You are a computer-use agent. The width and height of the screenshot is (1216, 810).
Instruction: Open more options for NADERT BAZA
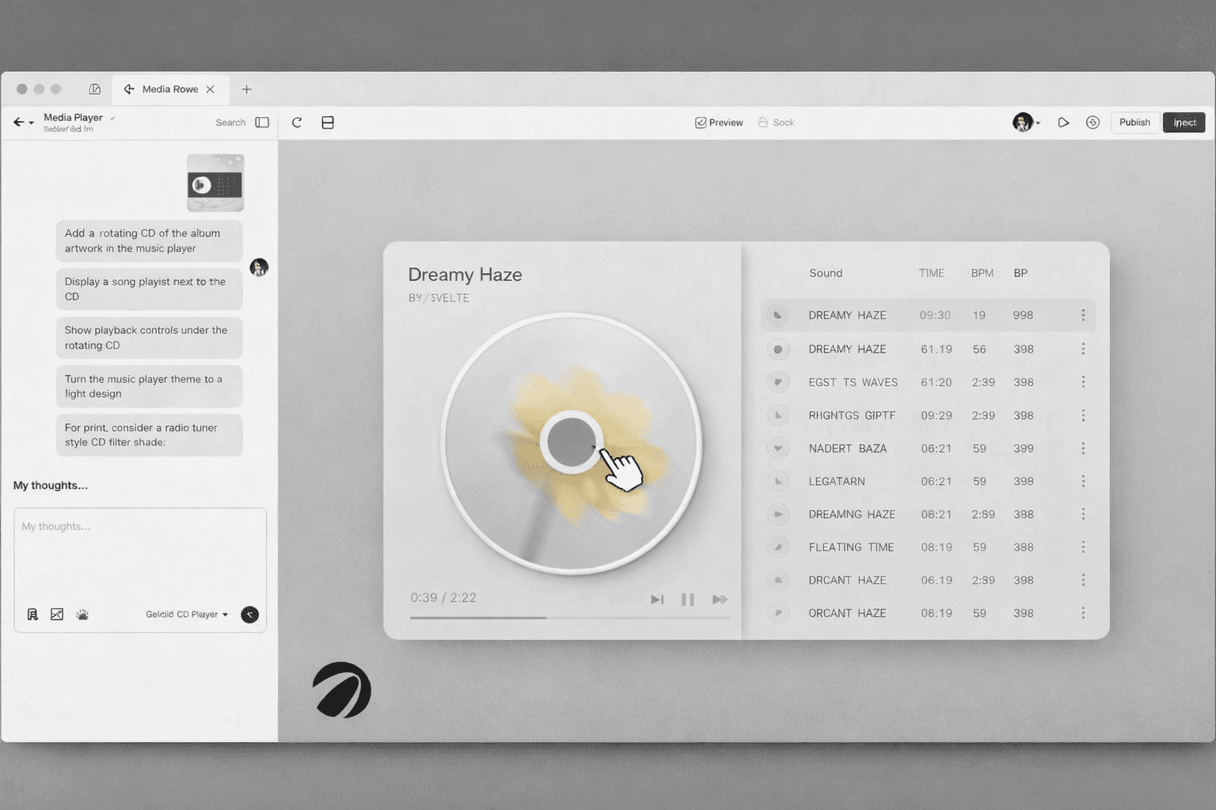1083,449
